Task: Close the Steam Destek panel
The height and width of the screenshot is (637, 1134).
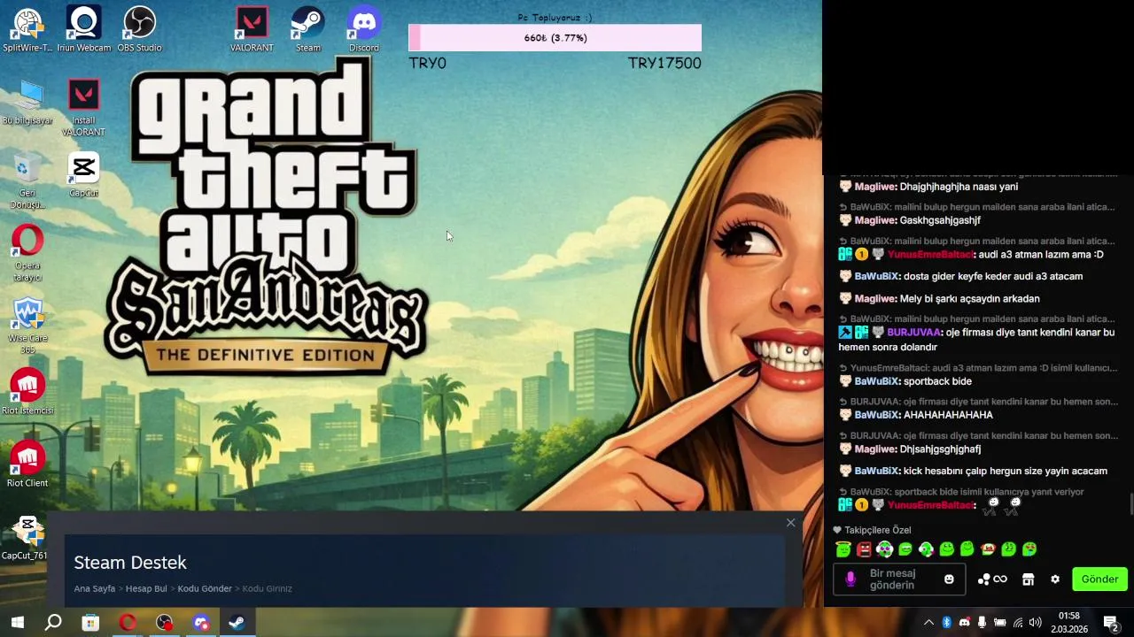Action: [790, 523]
